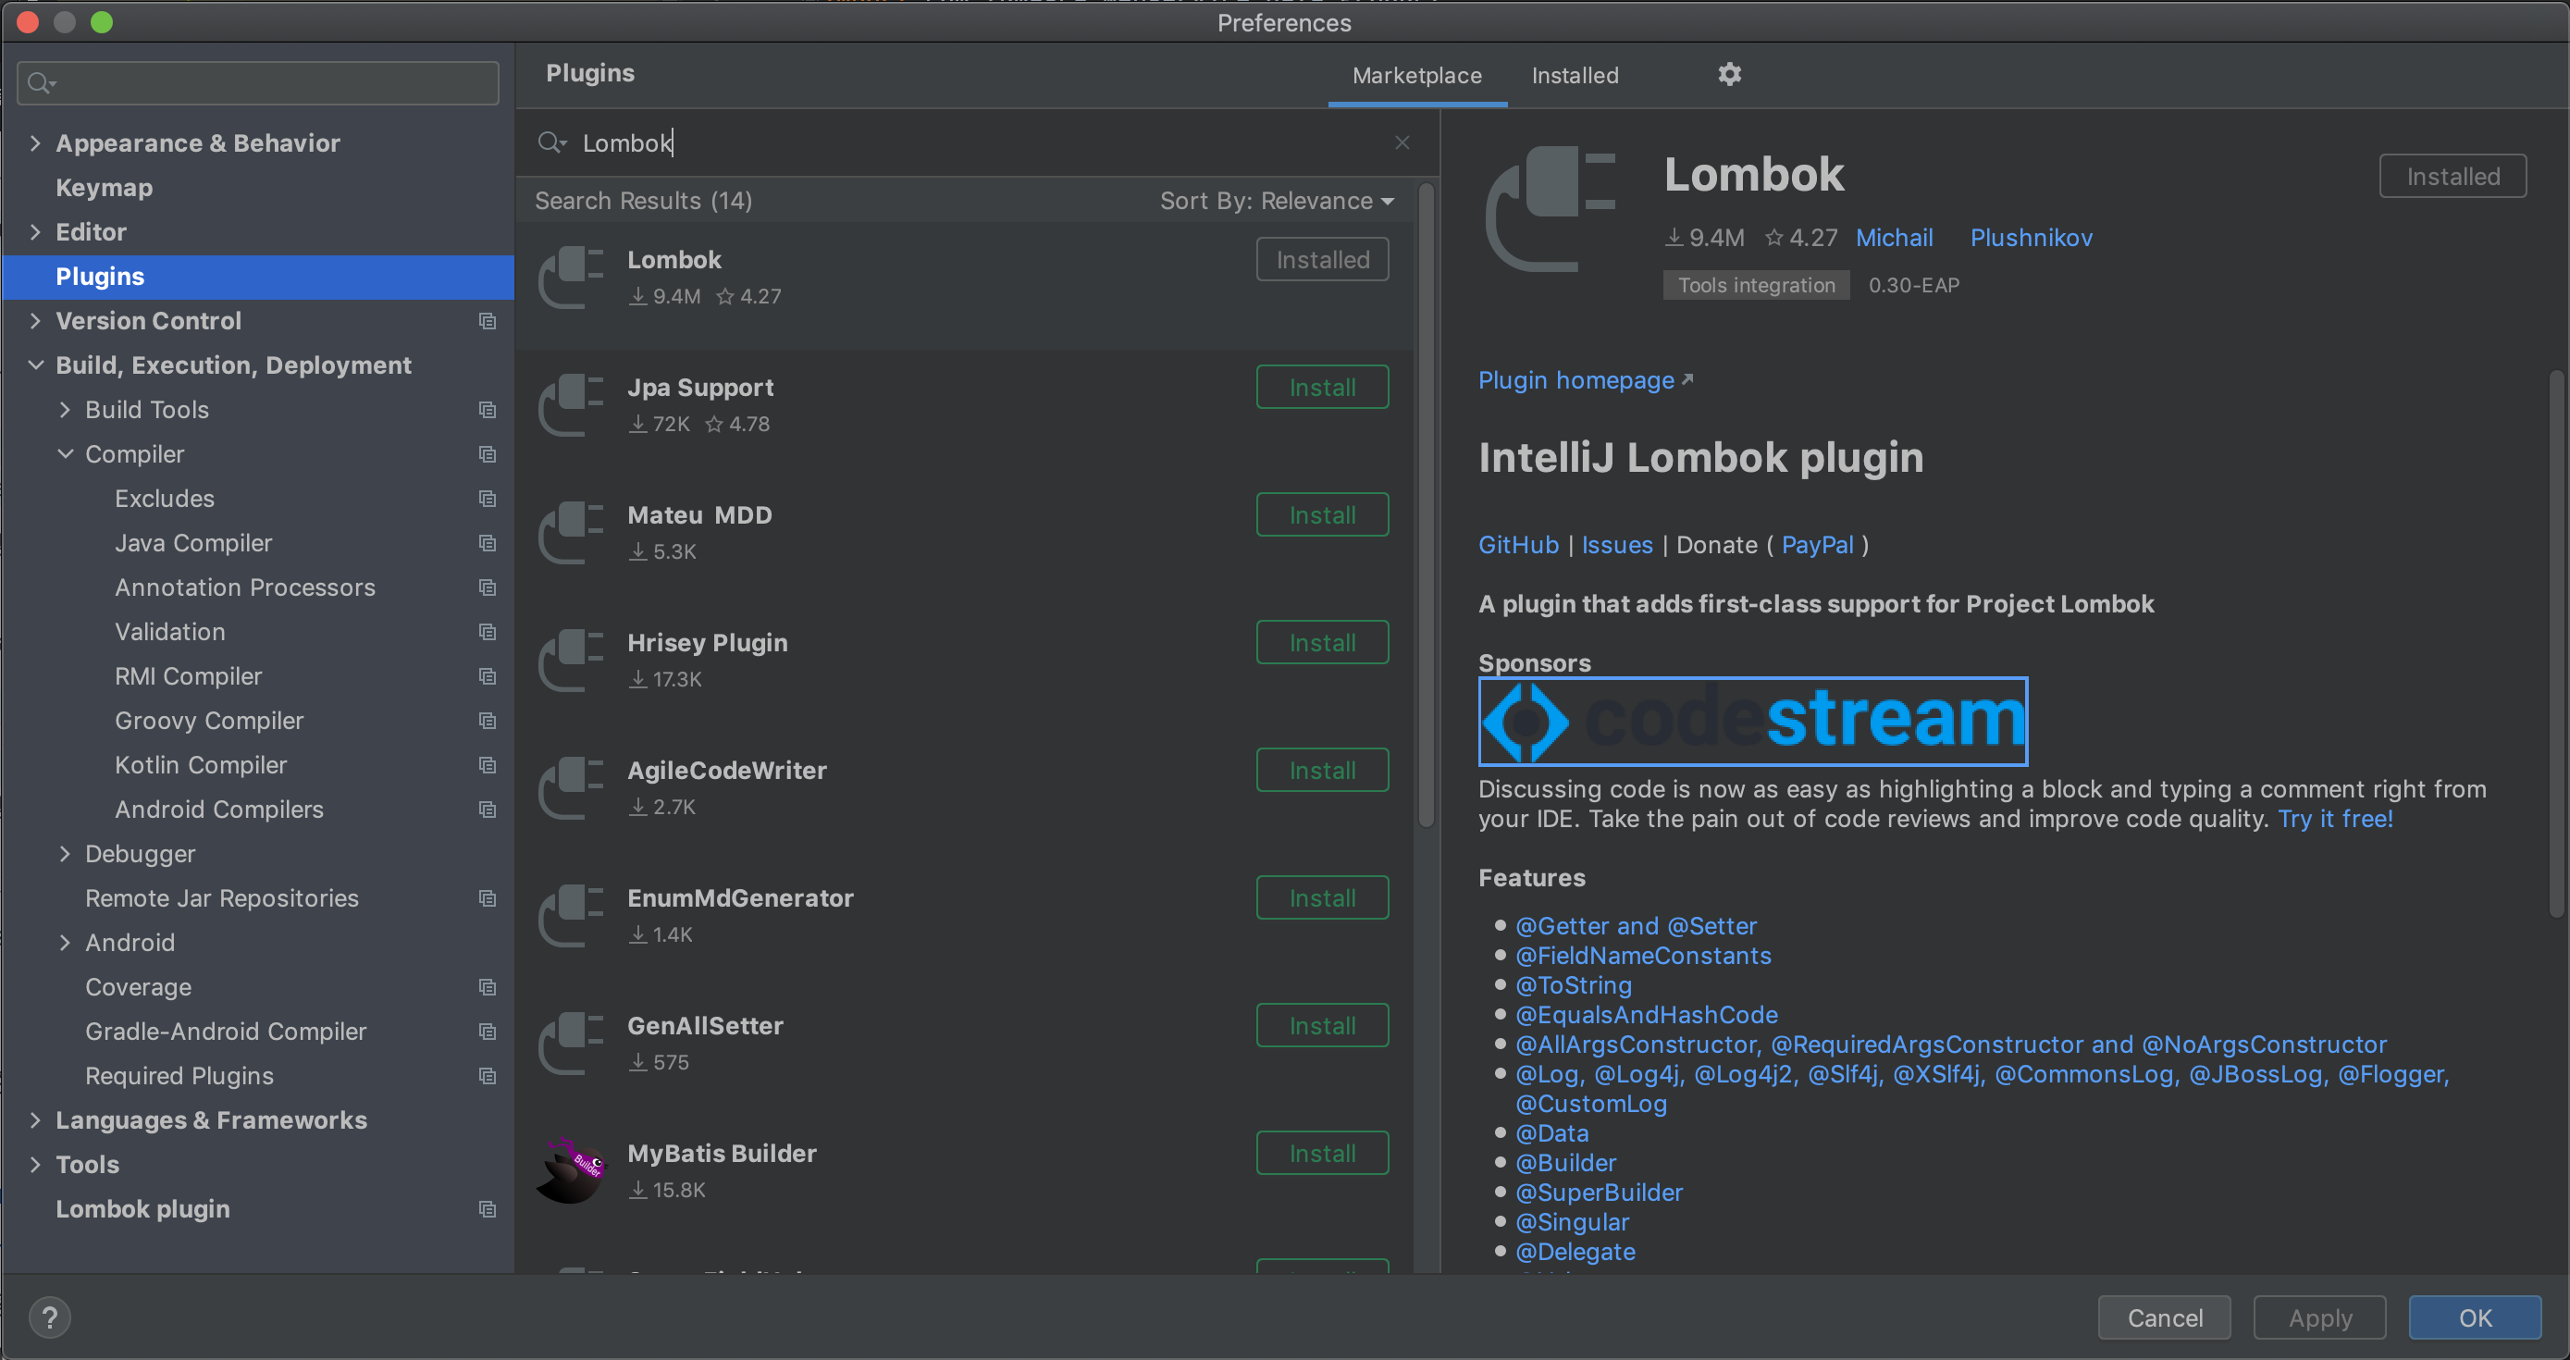
Task: Expand the Appearance & Behavior section
Action: click(x=36, y=143)
